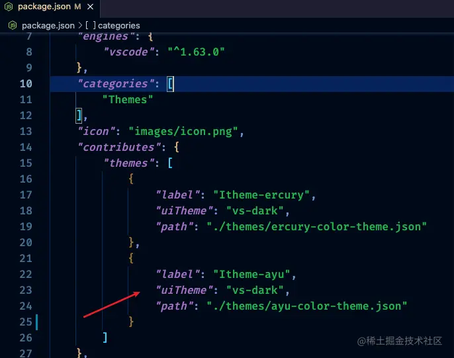Click the "label" key on line 17
The height and width of the screenshot is (358, 454).
pos(177,195)
